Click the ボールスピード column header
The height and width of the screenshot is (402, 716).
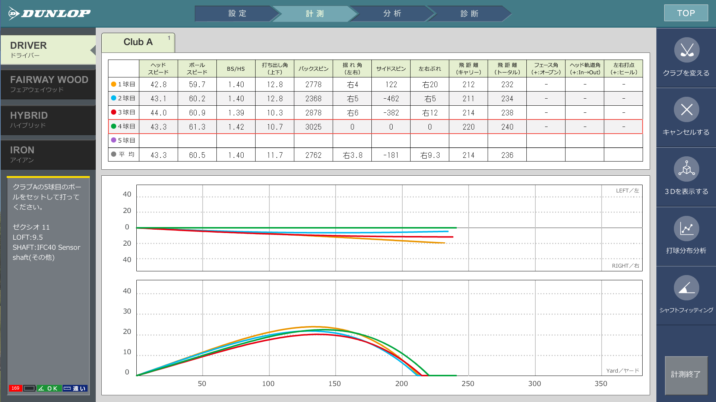pyautogui.click(x=197, y=68)
